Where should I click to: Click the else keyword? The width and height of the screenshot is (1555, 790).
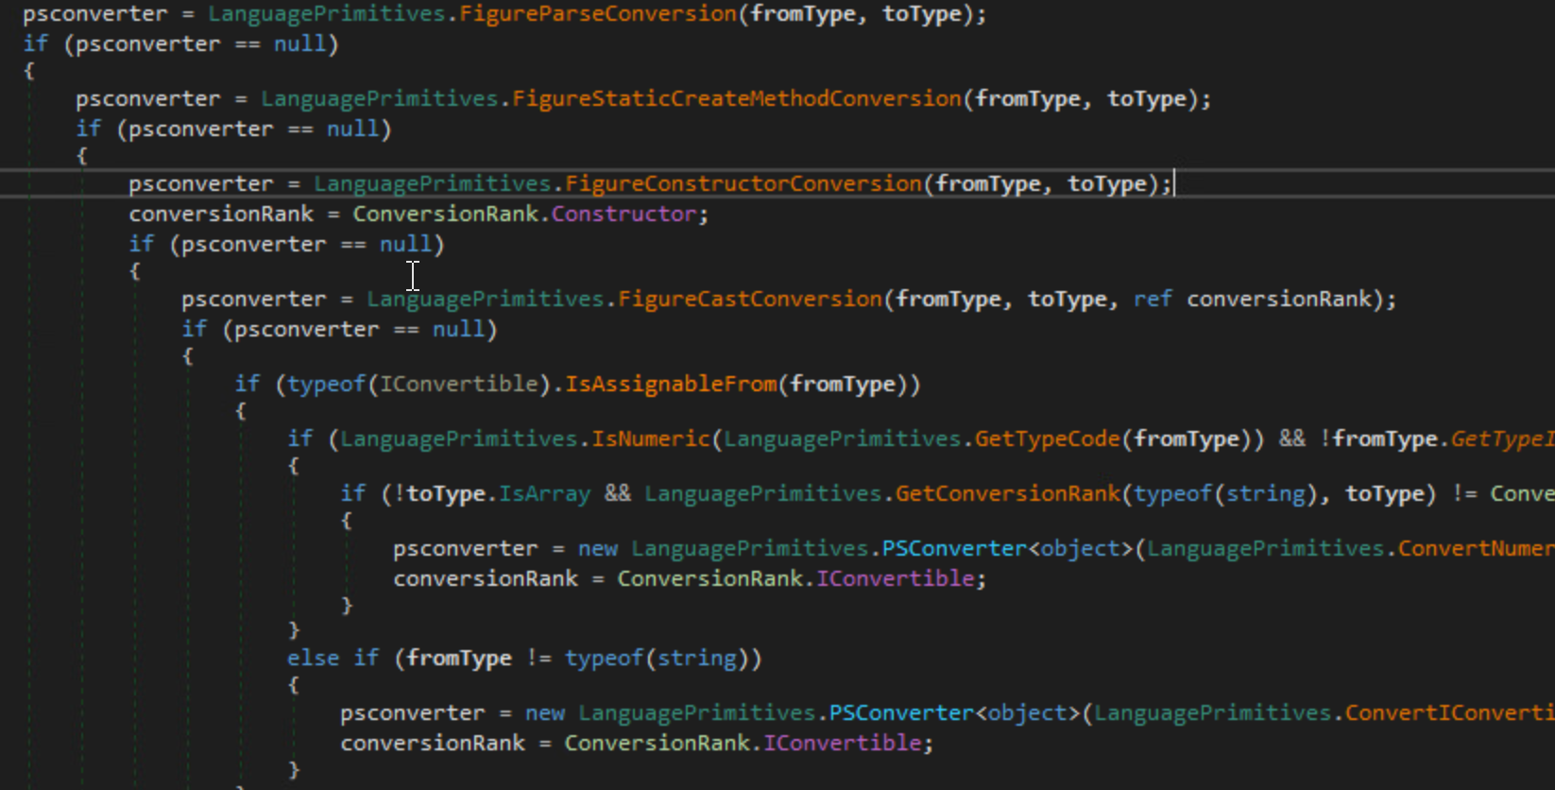(x=313, y=658)
